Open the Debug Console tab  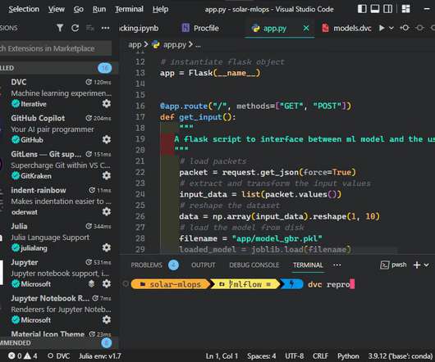click(x=254, y=265)
